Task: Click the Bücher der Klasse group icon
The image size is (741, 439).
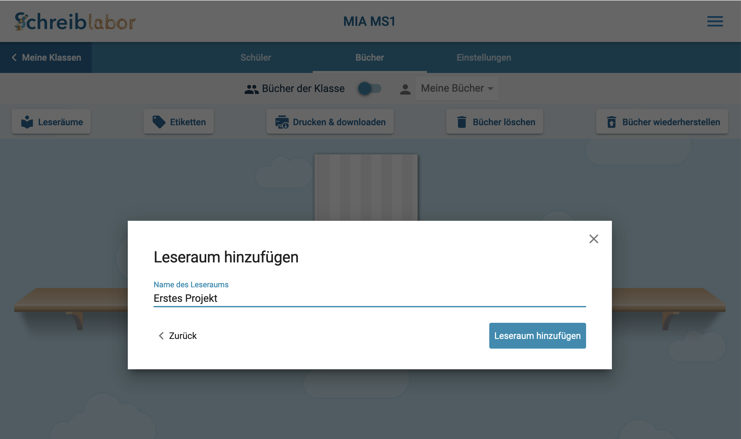Action: click(x=251, y=89)
